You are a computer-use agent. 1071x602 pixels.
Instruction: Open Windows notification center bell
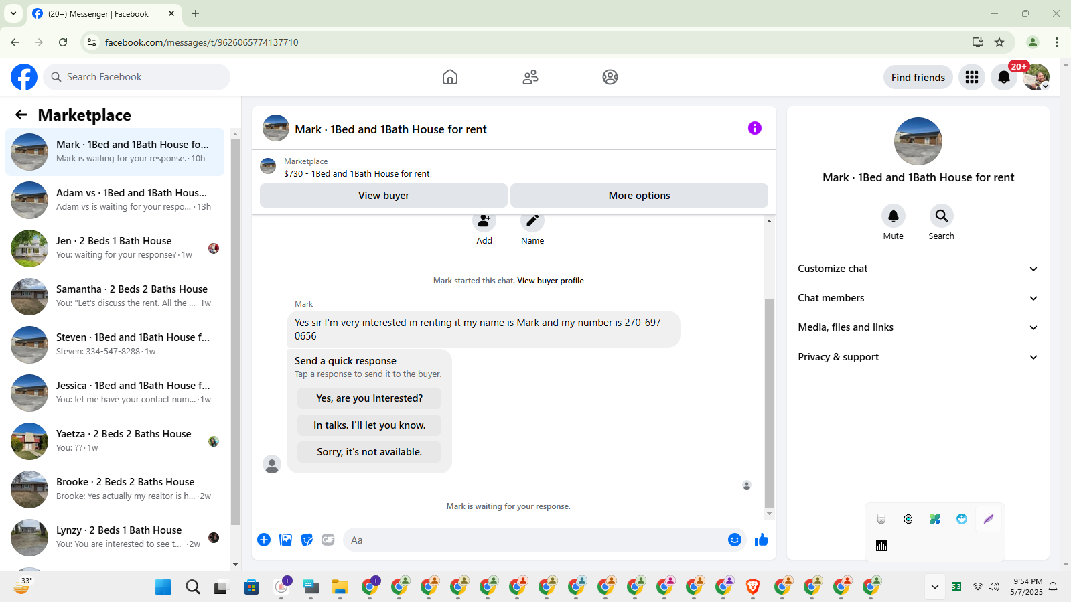coord(1053,587)
